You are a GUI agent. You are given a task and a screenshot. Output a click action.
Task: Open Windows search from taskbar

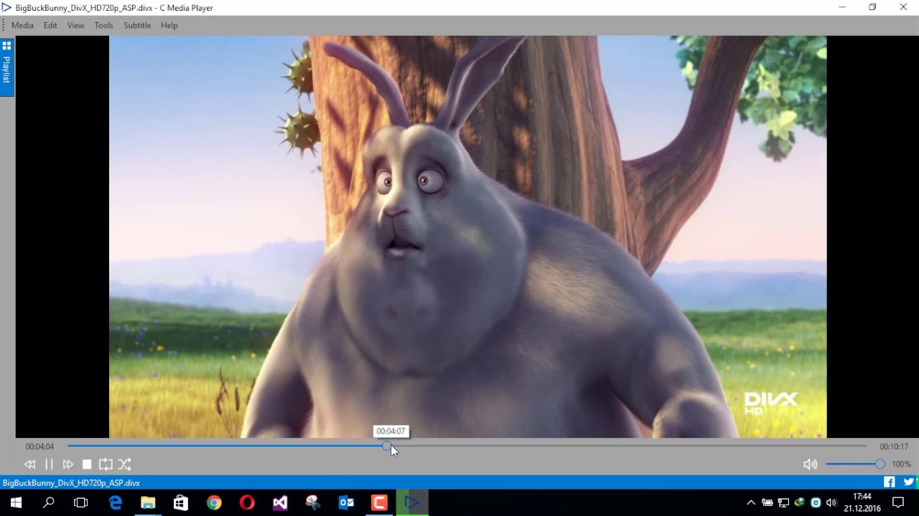49,503
